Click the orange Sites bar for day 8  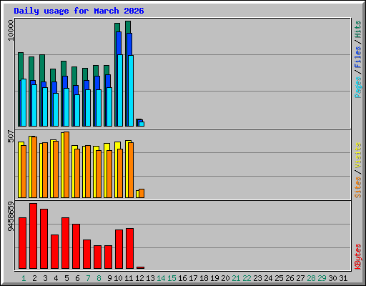[x=99, y=174]
